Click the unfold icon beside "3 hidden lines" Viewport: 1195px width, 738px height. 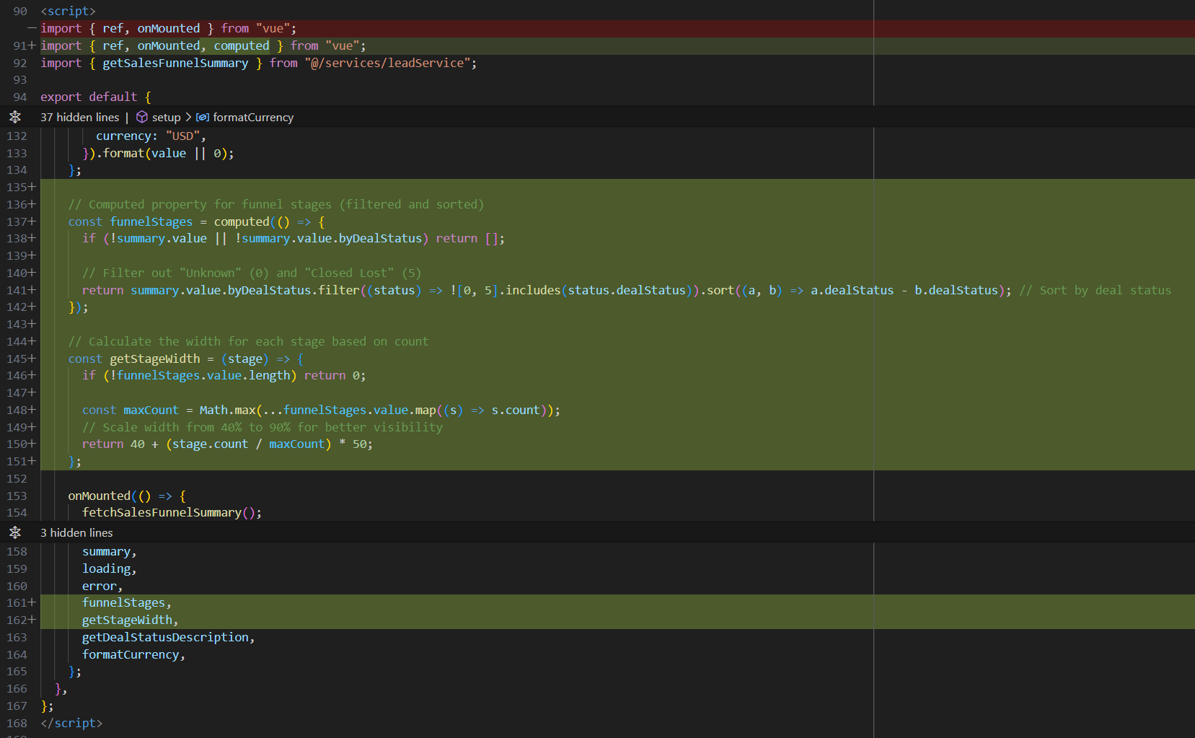click(x=15, y=532)
